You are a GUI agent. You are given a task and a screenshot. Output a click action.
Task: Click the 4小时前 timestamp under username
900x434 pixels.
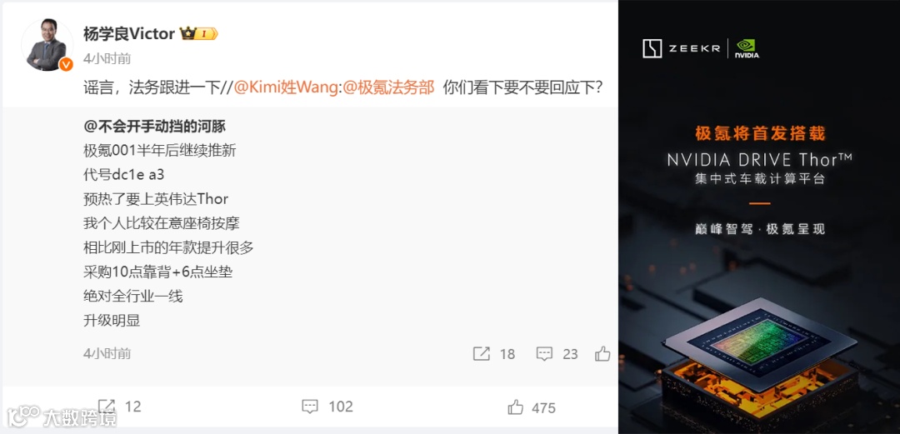pyautogui.click(x=107, y=58)
